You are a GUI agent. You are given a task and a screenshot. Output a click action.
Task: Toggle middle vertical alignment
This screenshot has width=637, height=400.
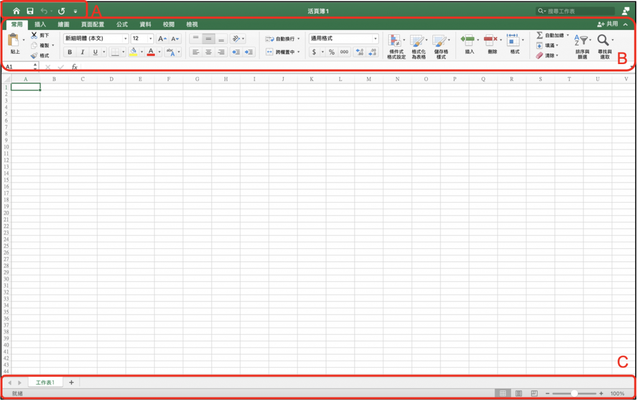pyautogui.click(x=208, y=39)
